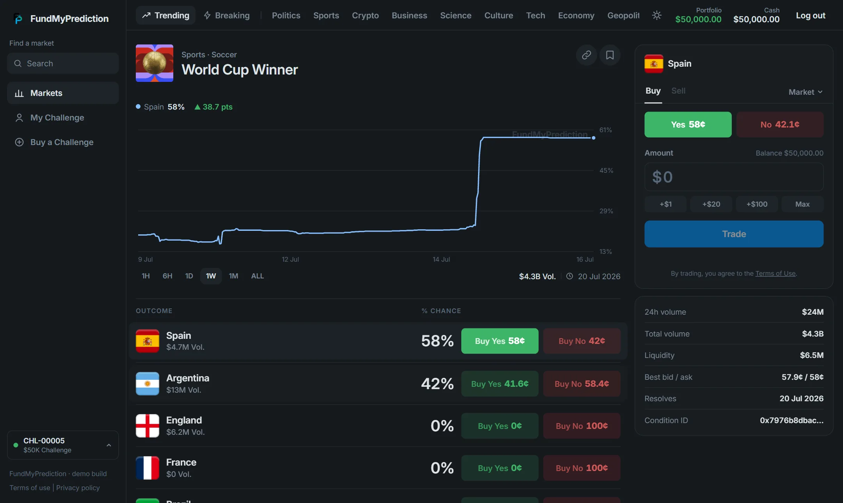
Task: Click the Spain flag in trade panel
Action: coord(654,64)
